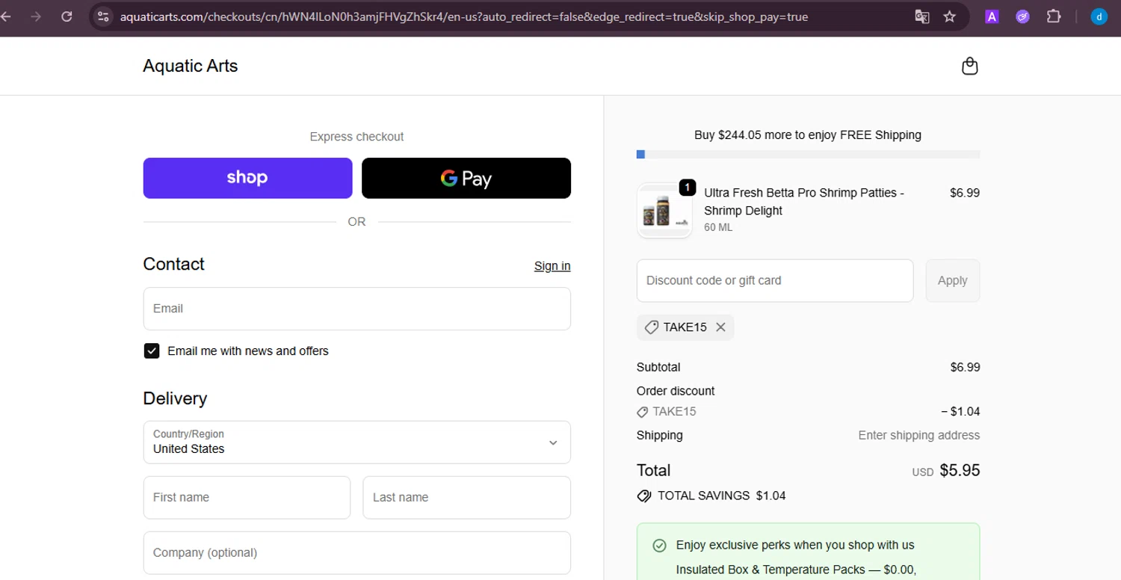This screenshot has width=1121, height=580.
Task: Open the purple A extension icon
Action: point(992,16)
